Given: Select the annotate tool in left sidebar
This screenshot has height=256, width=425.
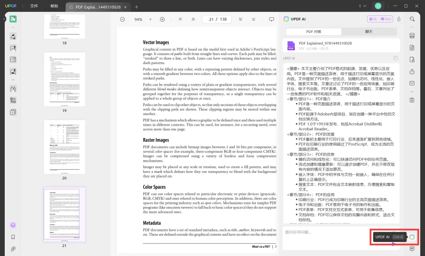Looking at the screenshot, I should click(13, 36).
